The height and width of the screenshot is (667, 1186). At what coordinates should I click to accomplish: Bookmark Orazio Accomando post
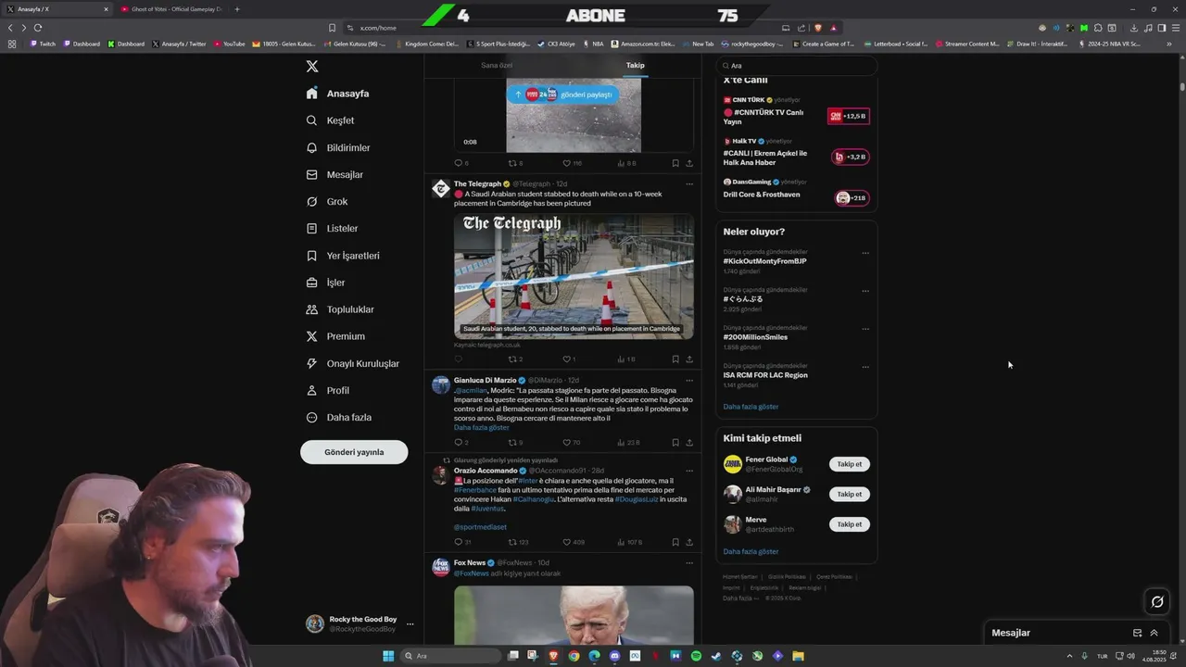coord(675,542)
